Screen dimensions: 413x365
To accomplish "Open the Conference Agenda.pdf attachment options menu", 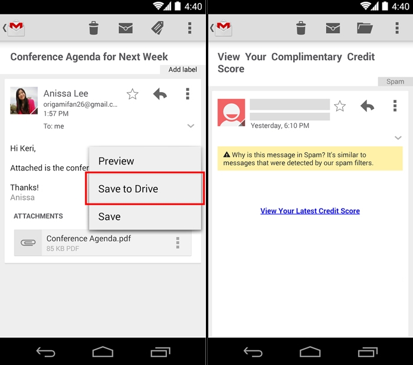I will click(x=178, y=242).
